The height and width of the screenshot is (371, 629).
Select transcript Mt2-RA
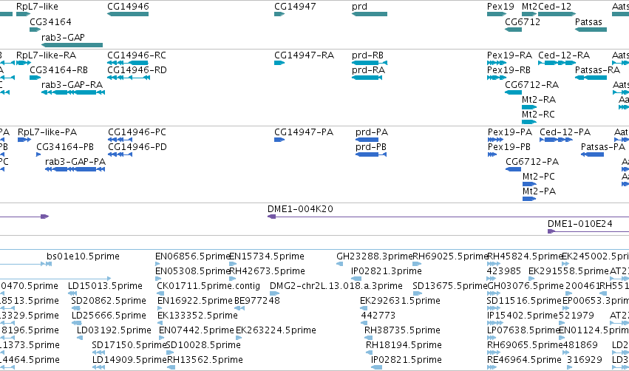529,107
